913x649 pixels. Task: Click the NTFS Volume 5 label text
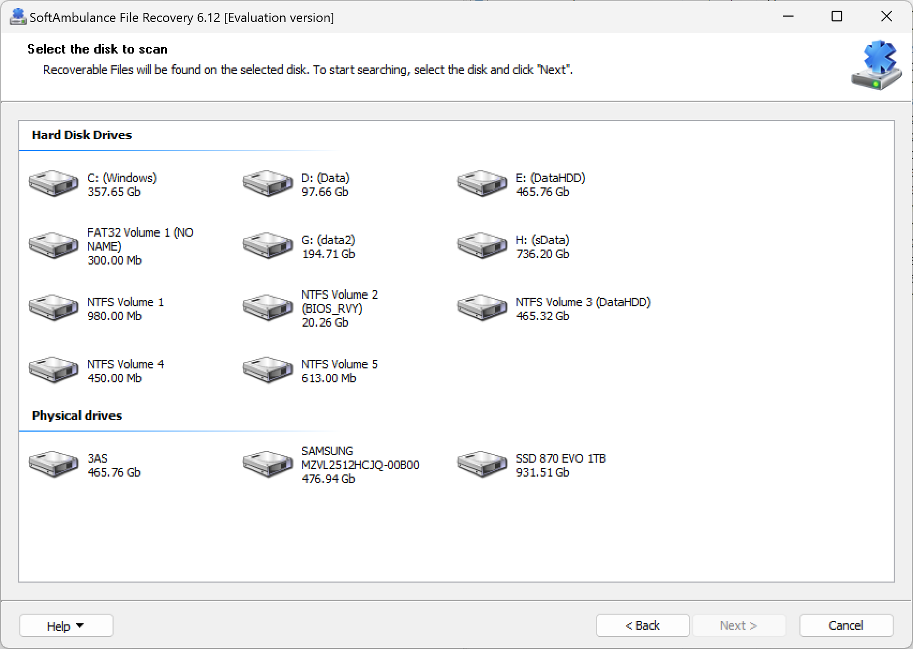click(340, 364)
